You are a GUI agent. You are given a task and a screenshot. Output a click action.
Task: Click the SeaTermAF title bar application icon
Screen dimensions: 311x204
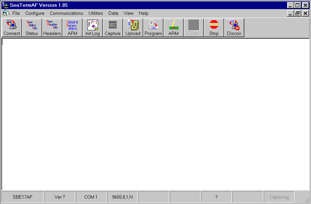5,5
